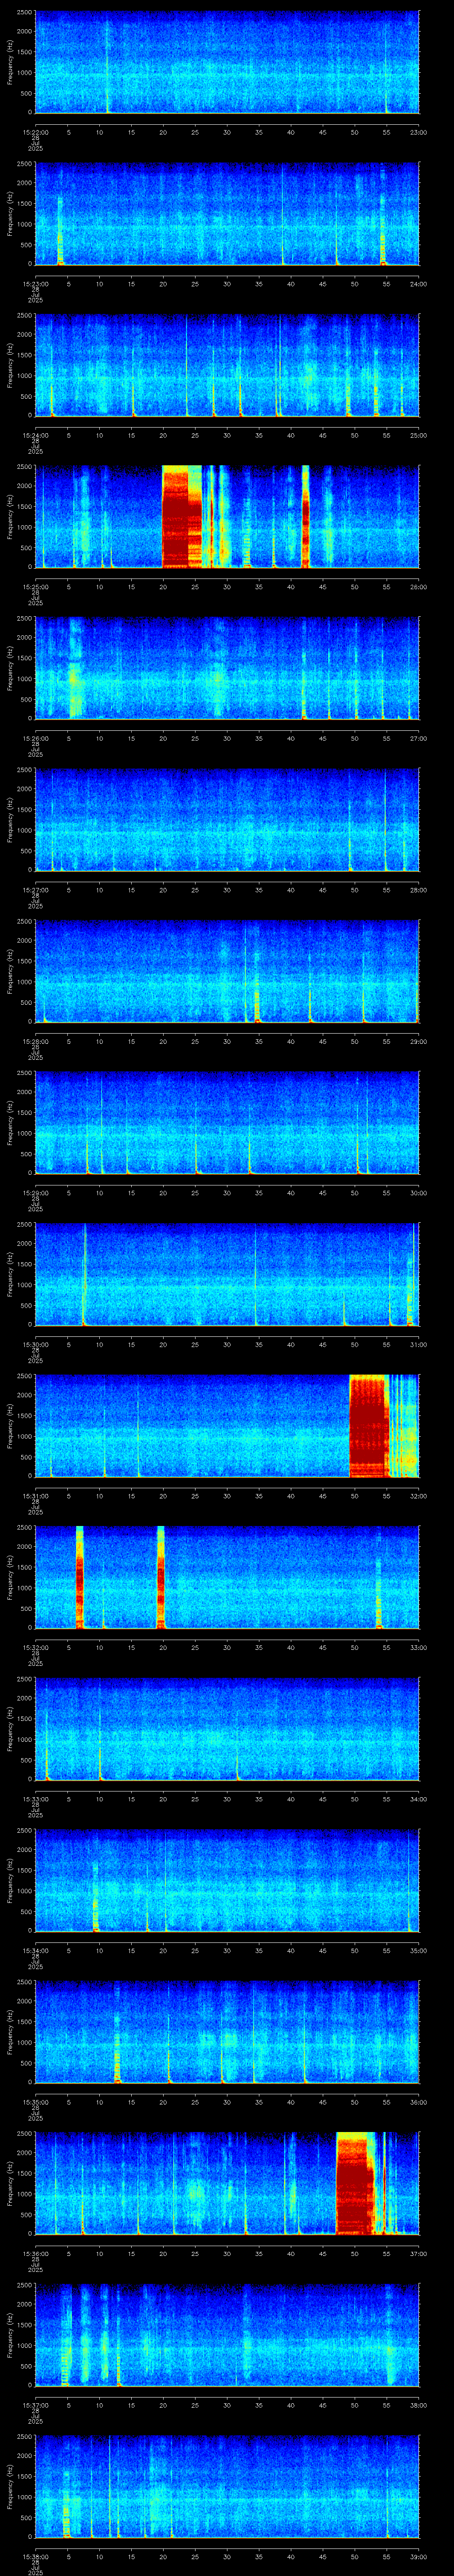Click the 39:00 end time label
454x2576 pixels.
pos(418,2556)
